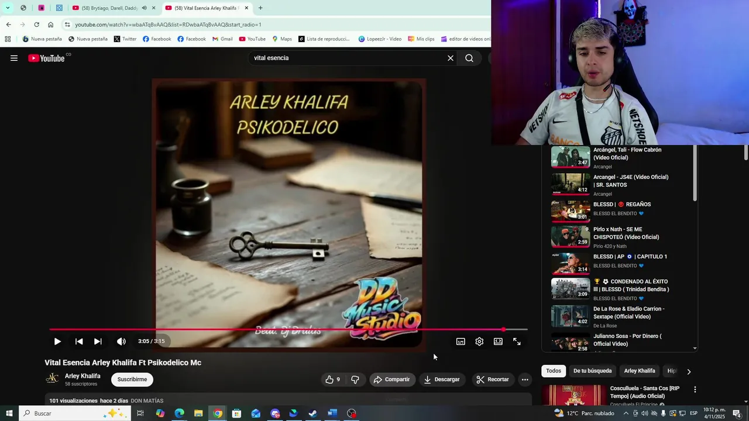Viewport: 749px width, 421px height.
Task: Open the Twitter bookmark
Action: tap(125, 39)
